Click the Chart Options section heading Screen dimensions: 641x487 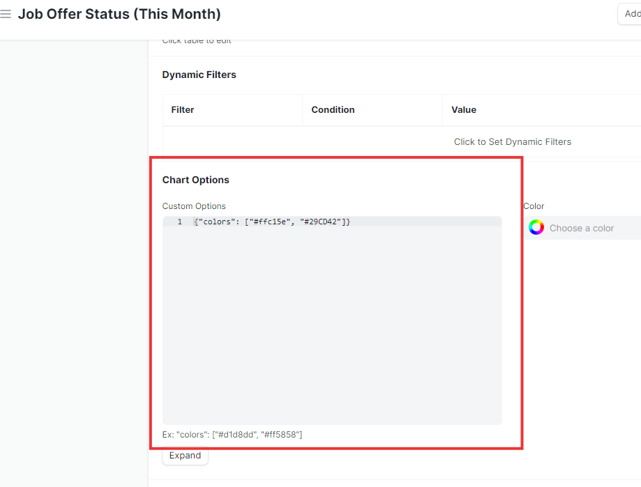pyautogui.click(x=195, y=179)
